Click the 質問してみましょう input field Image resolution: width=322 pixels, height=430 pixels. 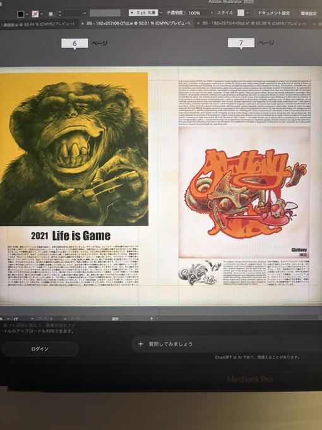pos(227,344)
